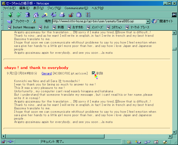Open the おすすめ personal toolbar link
This screenshot has width=178, height=145.
pyautogui.click(x=75, y=27)
